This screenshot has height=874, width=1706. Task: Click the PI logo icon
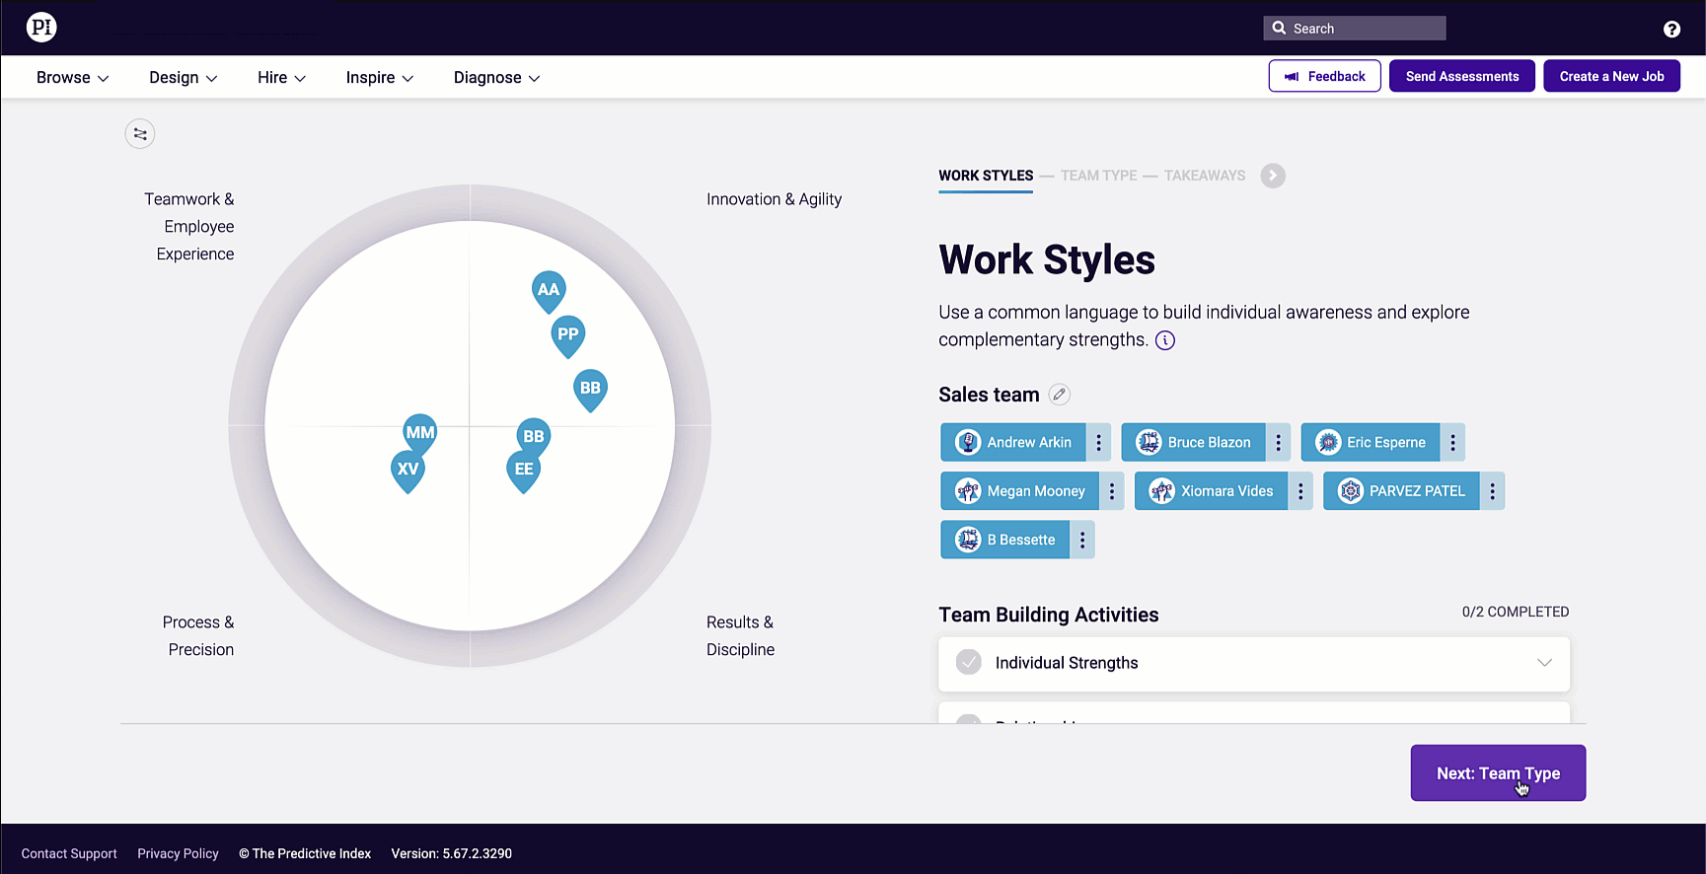click(x=41, y=28)
